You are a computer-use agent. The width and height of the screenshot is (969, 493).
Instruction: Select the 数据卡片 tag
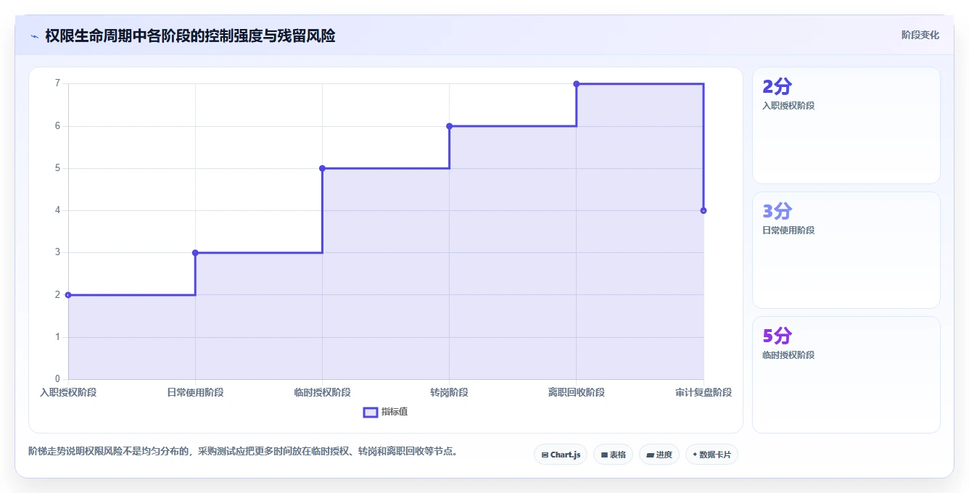(x=712, y=455)
